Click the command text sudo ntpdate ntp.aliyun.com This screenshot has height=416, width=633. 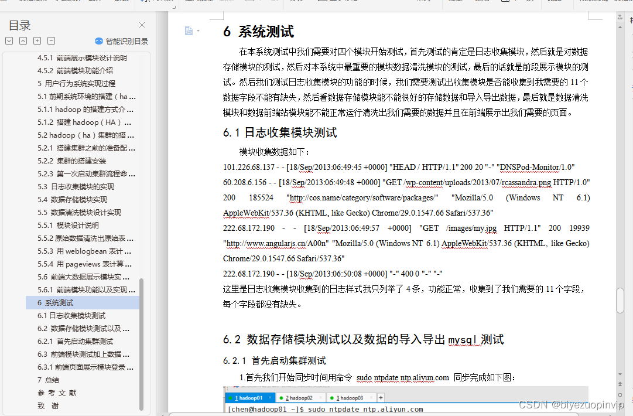(x=402, y=378)
